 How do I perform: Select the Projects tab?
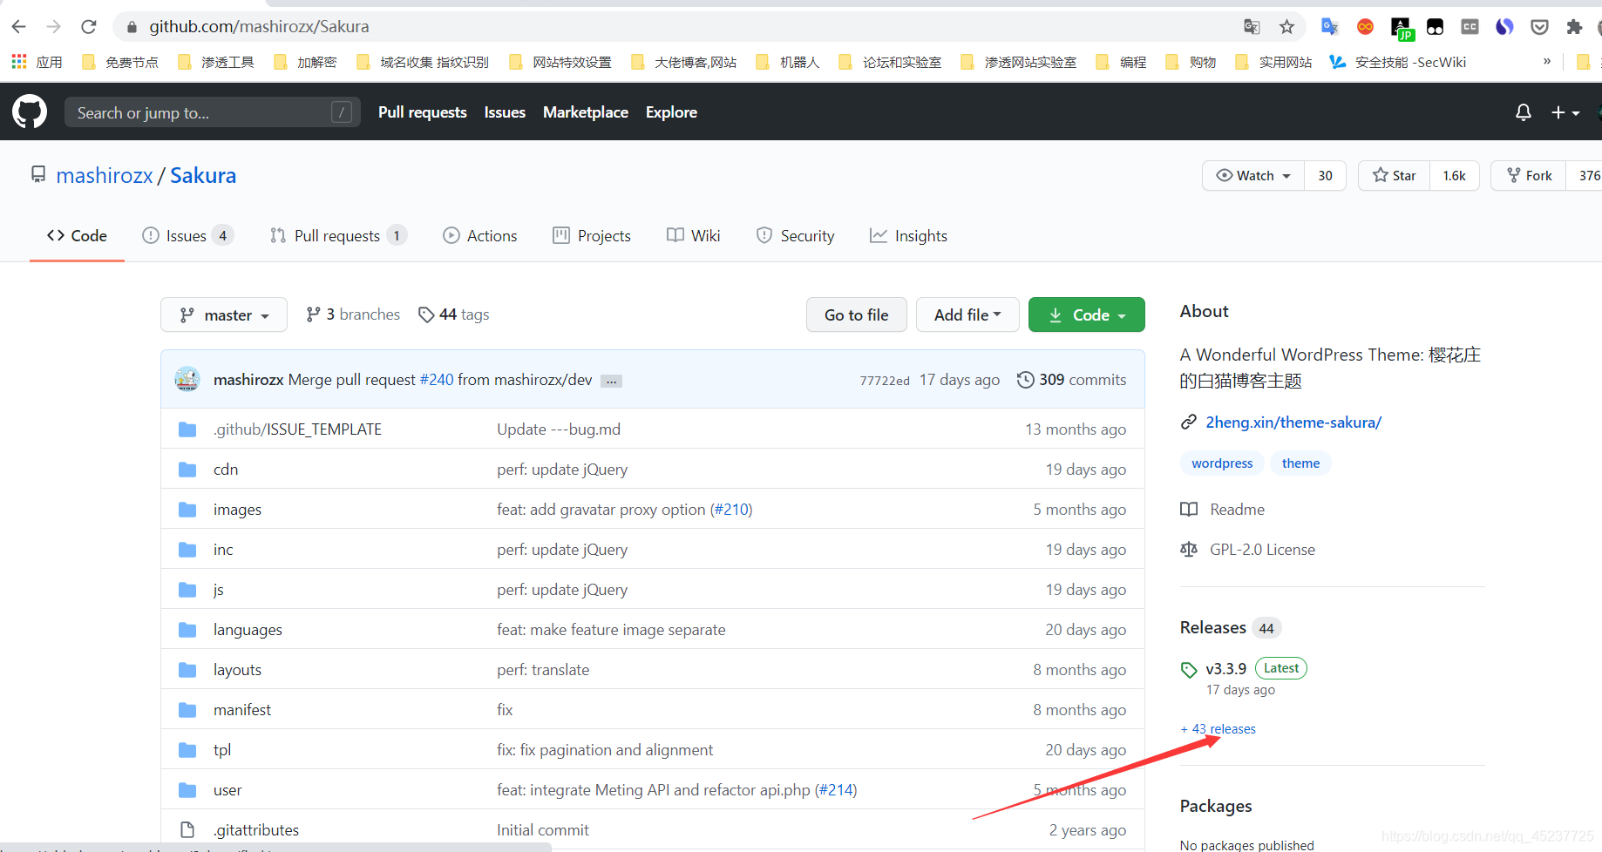click(x=592, y=235)
